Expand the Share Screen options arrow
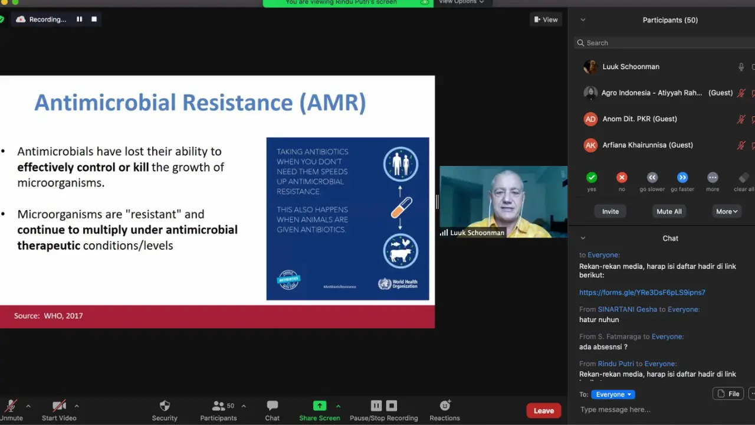The width and height of the screenshot is (755, 425). pos(338,406)
